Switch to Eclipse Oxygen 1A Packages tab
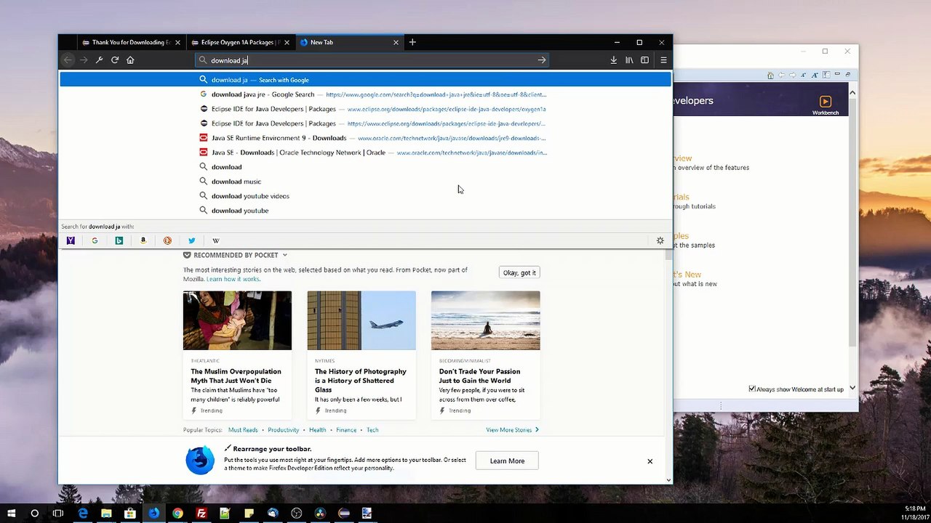The width and height of the screenshot is (931, 523). point(241,42)
